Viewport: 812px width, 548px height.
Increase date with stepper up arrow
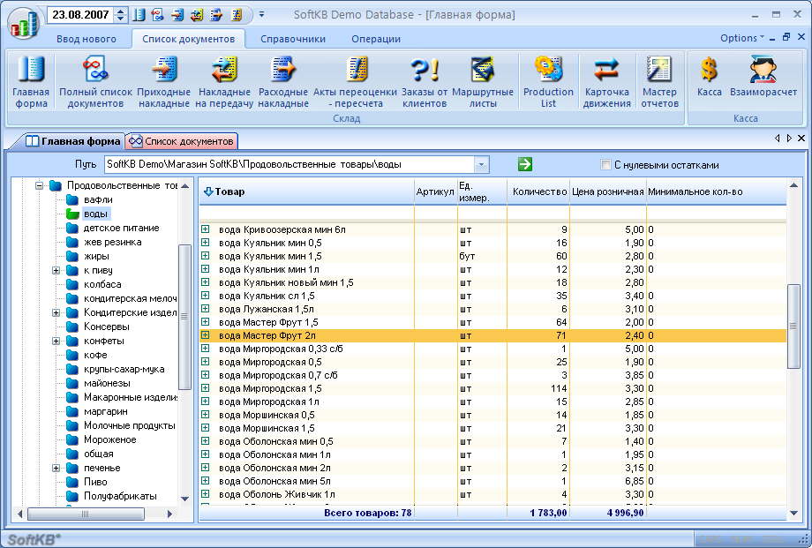tap(121, 11)
